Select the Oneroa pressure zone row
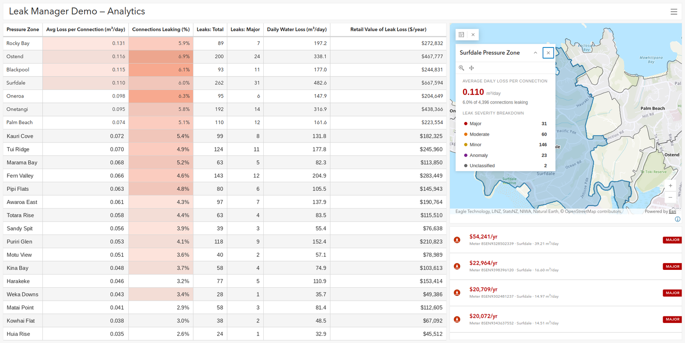This screenshot has width=685, height=343. [x=225, y=96]
